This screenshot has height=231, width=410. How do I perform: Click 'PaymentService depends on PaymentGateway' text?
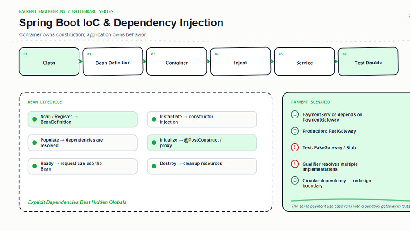pyautogui.click(x=332, y=117)
